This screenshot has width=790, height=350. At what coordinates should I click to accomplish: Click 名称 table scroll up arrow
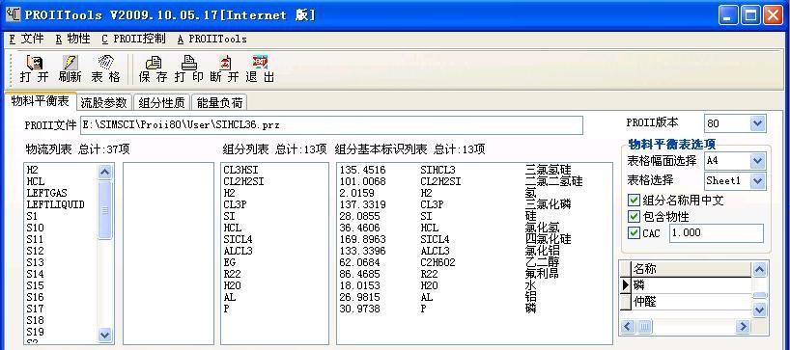click(x=759, y=270)
